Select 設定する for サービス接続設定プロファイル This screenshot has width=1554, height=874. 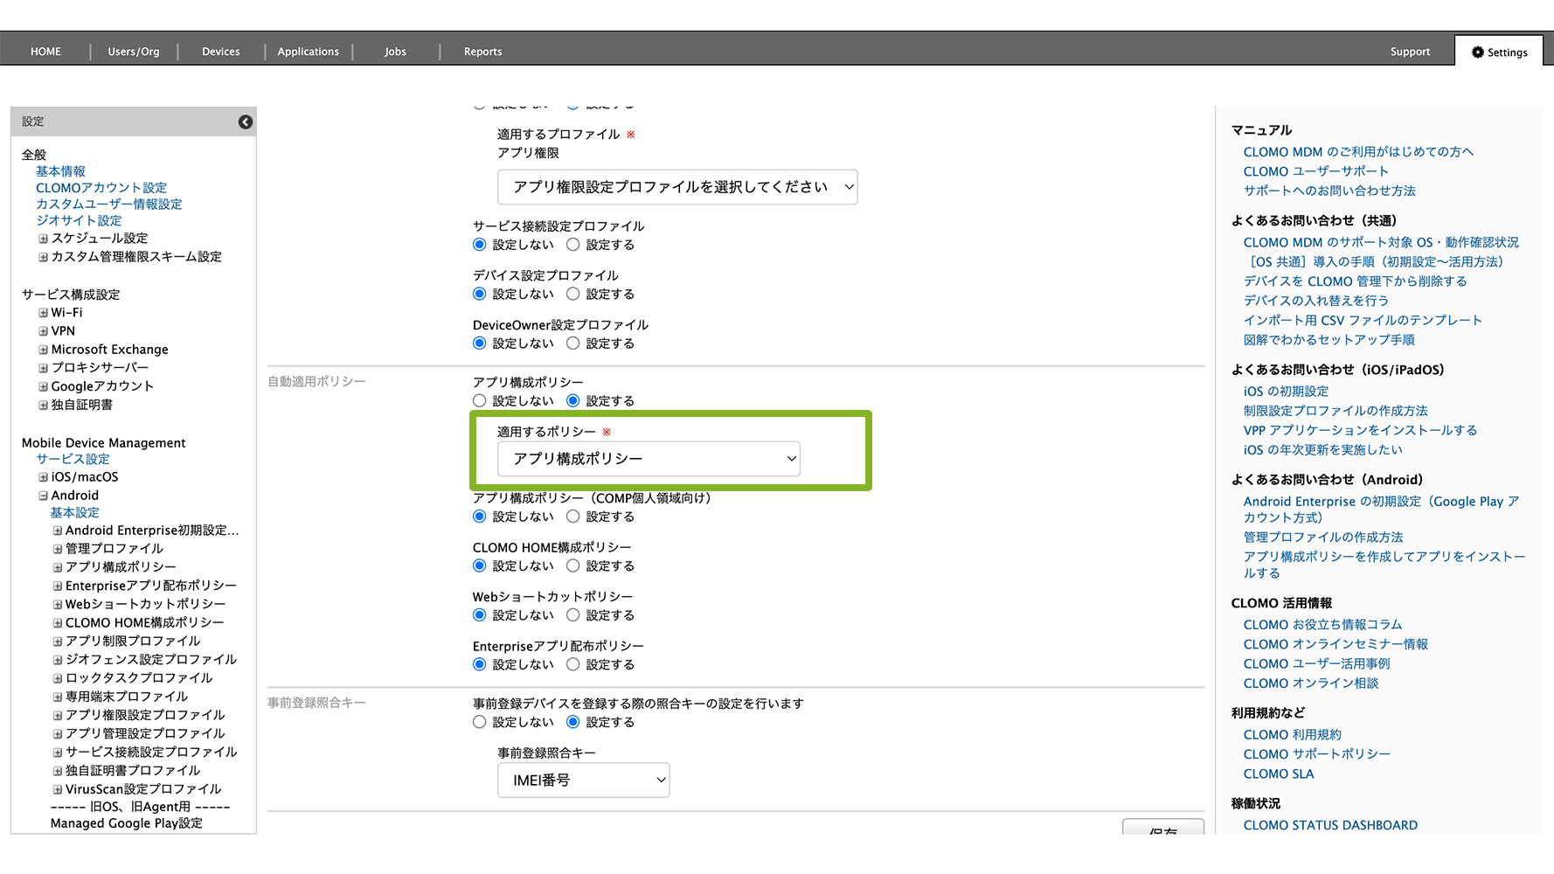[x=573, y=245]
